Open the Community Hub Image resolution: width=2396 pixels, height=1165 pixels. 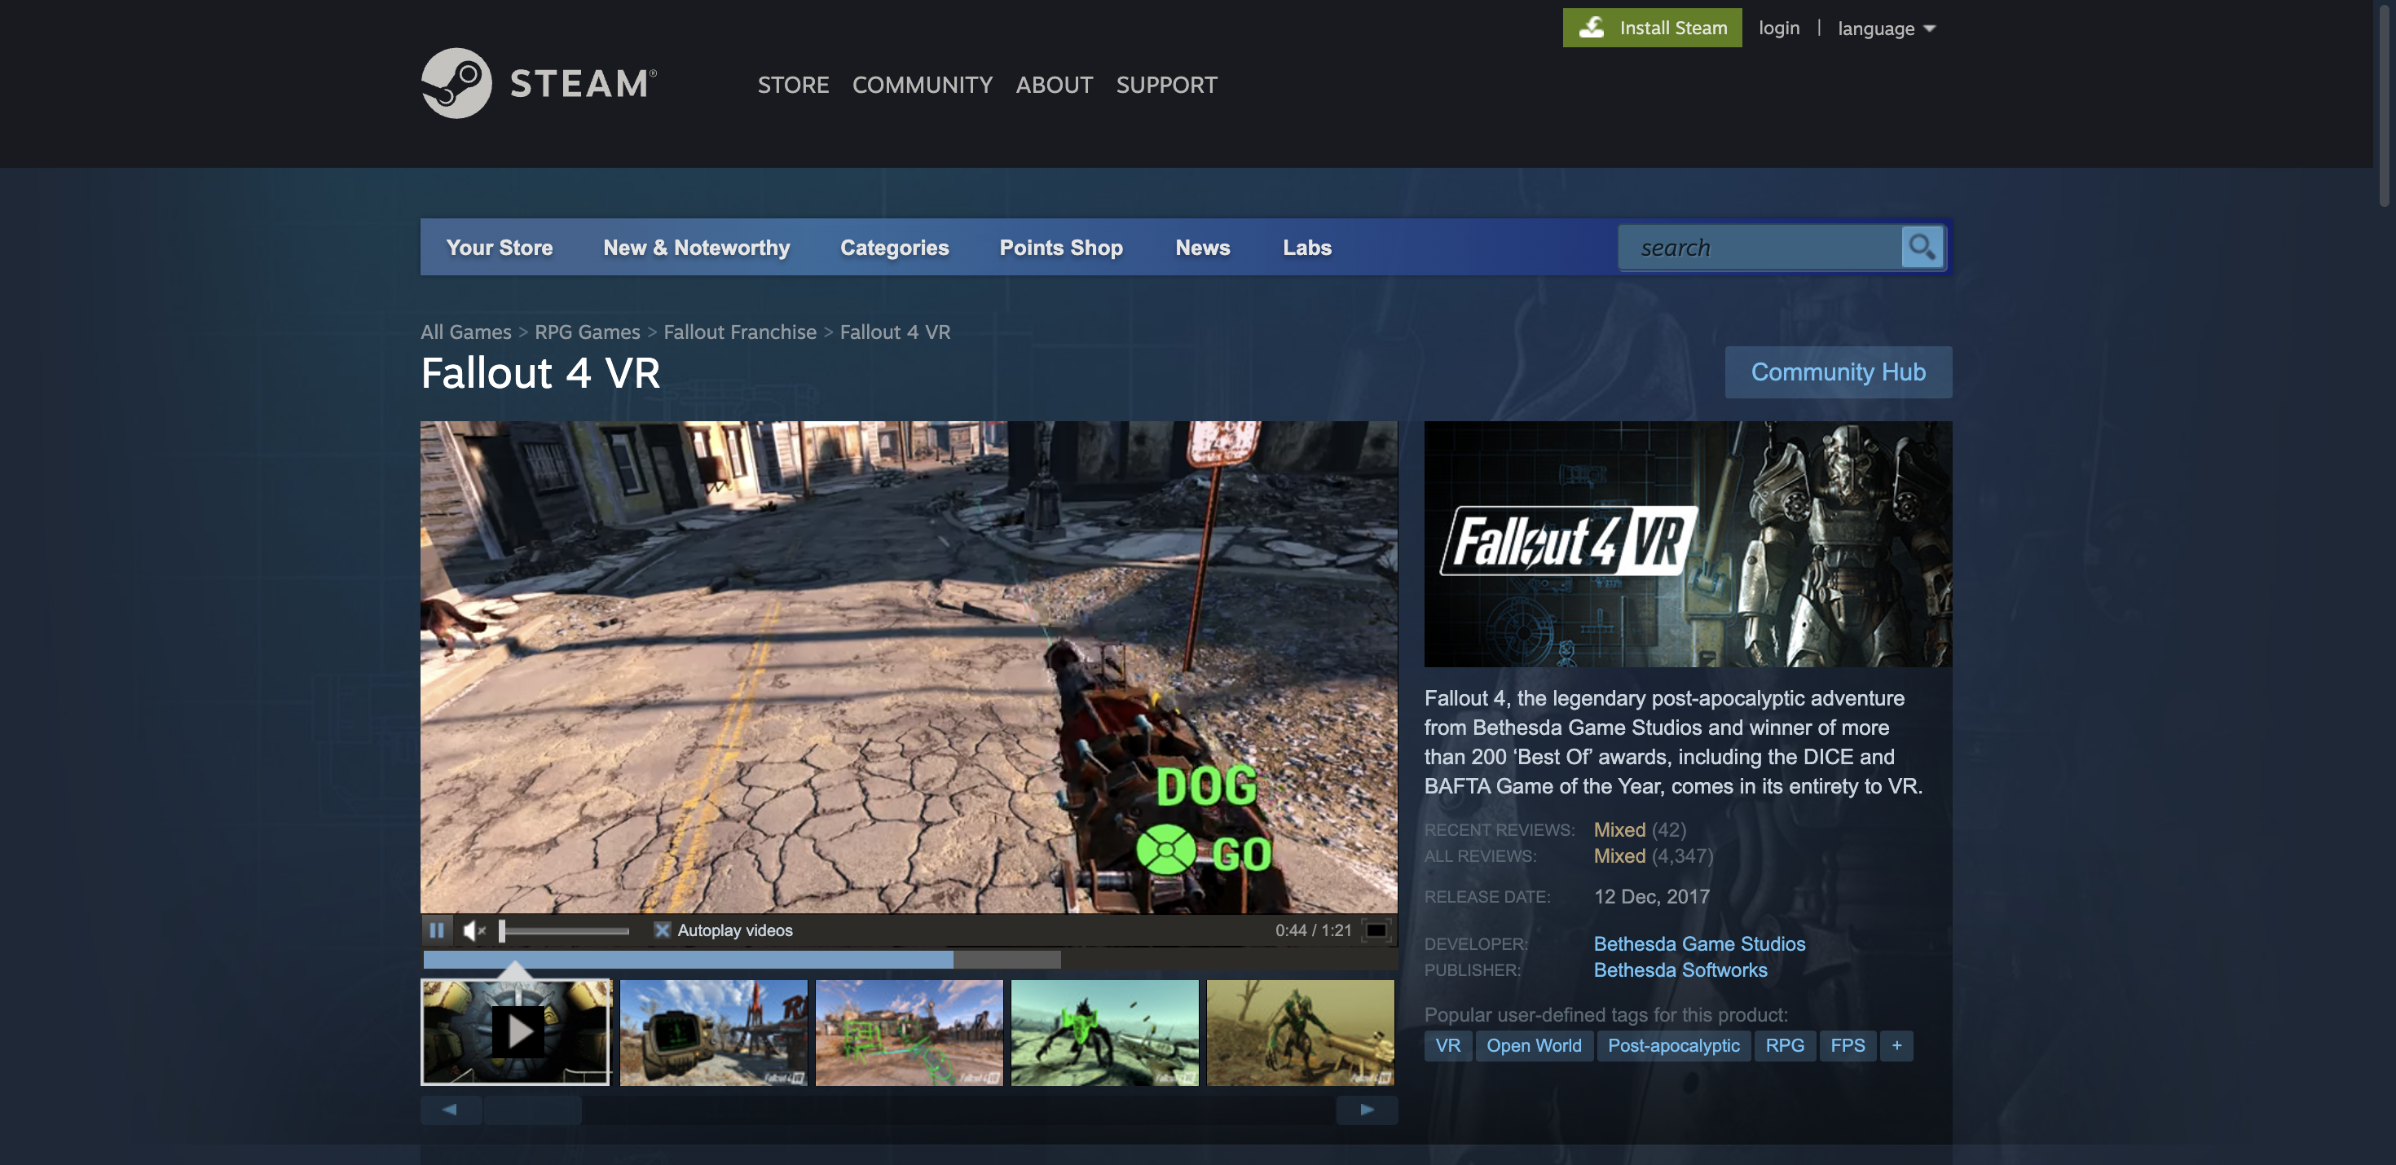[x=1838, y=372]
